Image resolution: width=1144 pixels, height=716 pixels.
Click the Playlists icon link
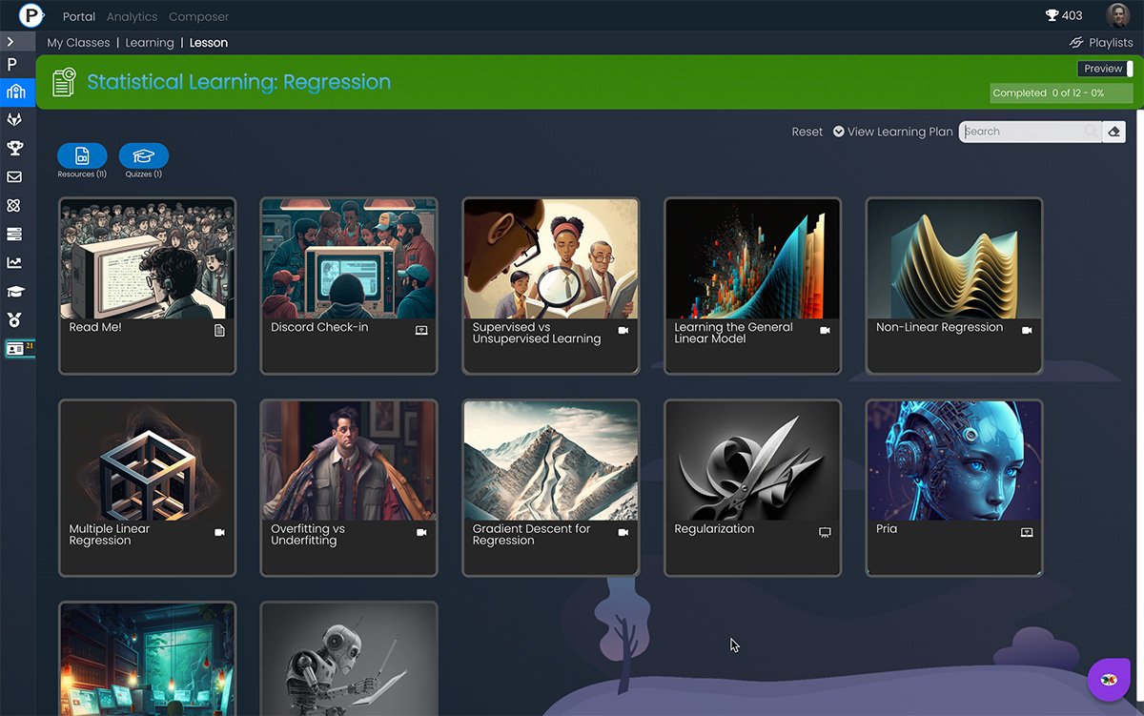click(1101, 43)
